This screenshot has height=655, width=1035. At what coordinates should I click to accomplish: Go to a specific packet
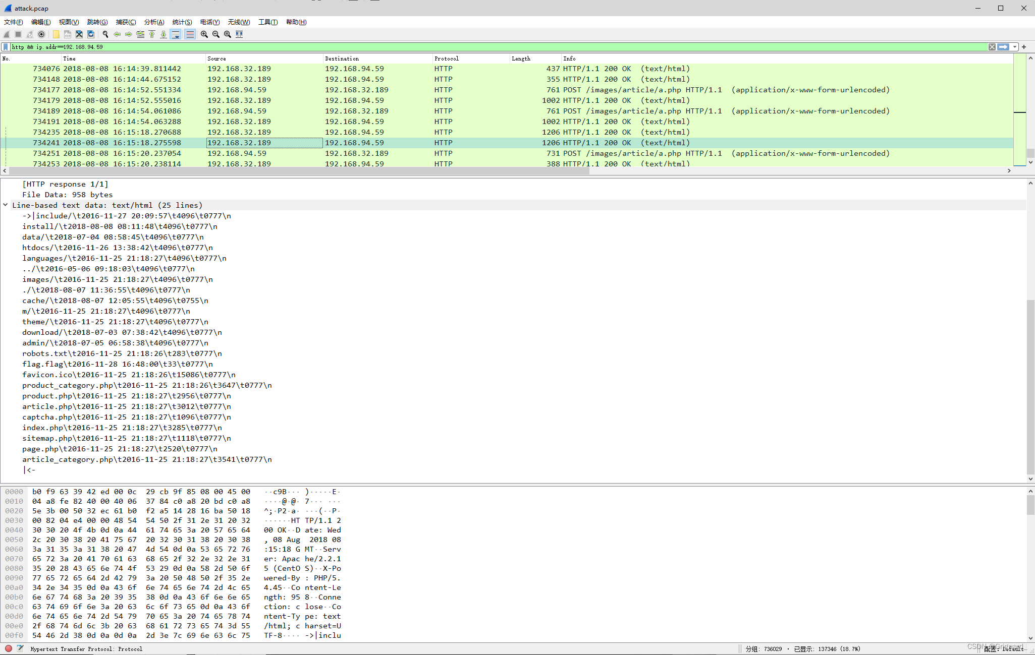[x=140, y=34]
